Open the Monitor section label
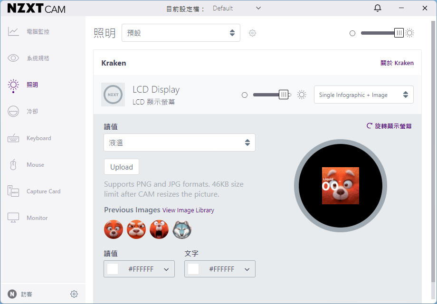437x304 pixels. click(x=37, y=218)
